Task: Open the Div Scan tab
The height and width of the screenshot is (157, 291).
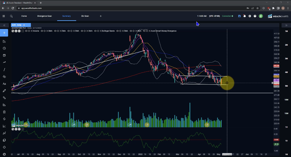Action: coord(85,16)
